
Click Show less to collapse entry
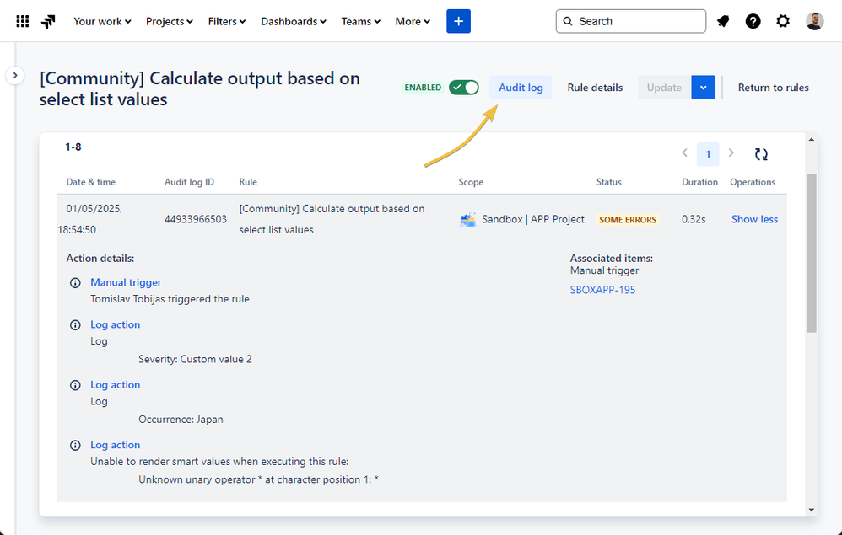tap(754, 219)
